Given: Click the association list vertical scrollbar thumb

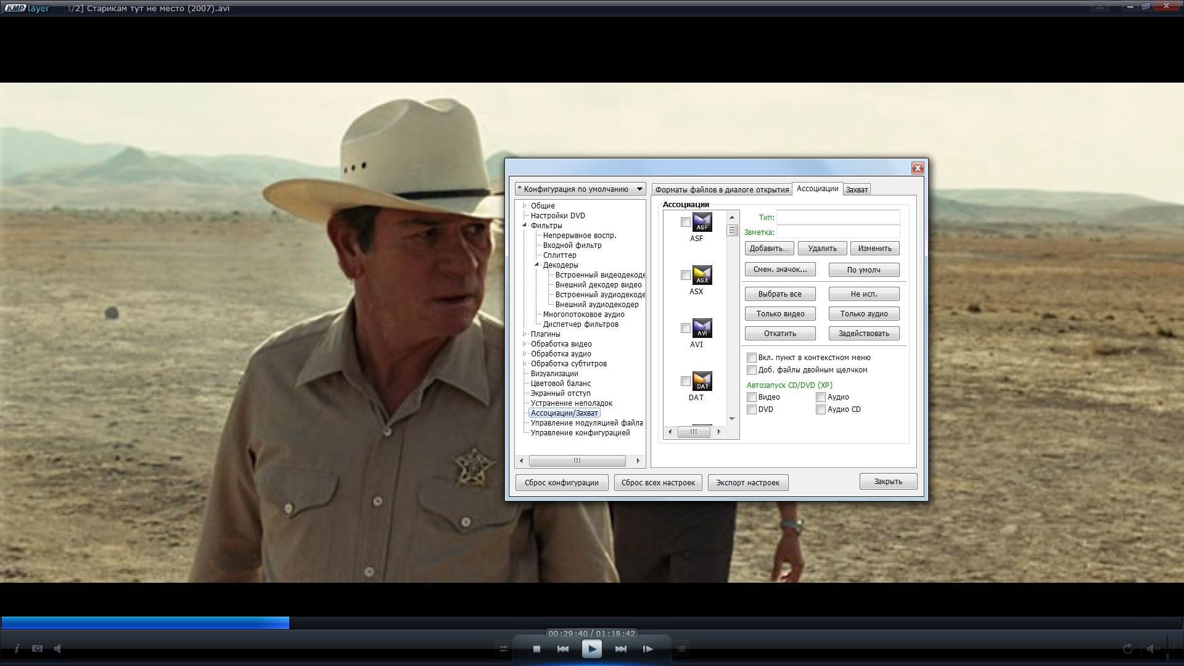Looking at the screenshot, I should (732, 230).
